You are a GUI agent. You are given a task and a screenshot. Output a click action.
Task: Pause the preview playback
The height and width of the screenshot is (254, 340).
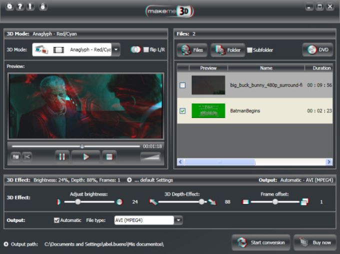(62, 156)
